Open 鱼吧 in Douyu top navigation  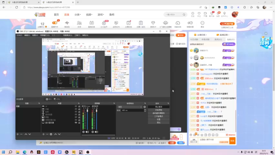click(x=112, y=14)
